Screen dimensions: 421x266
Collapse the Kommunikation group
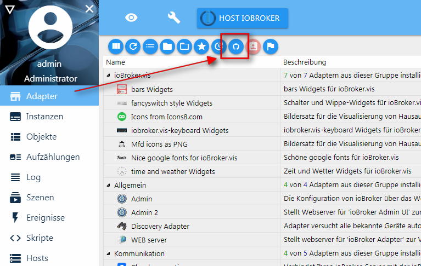click(108, 253)
